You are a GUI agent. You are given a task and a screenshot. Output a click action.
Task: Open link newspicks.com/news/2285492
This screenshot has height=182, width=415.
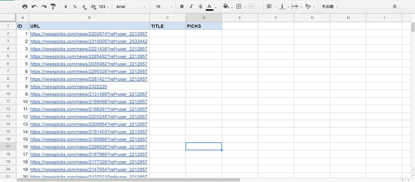[89, 56]
